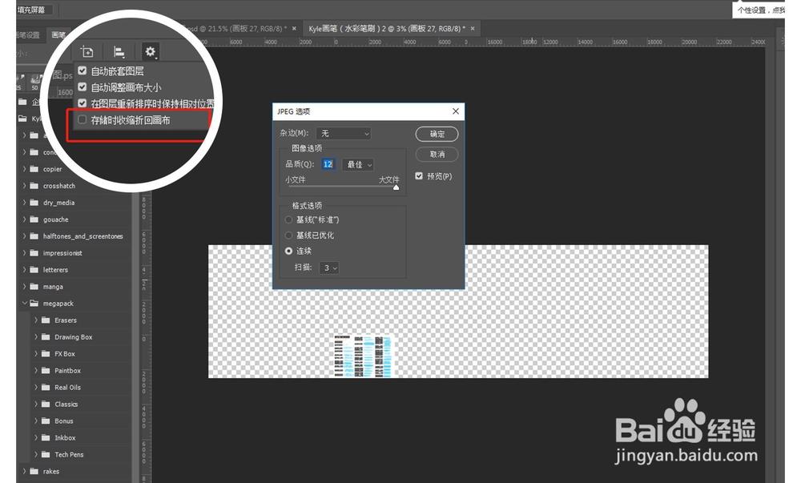Toggle 自动调整画布大小 checkbox

pyautogui.click(x=83, y=87)
